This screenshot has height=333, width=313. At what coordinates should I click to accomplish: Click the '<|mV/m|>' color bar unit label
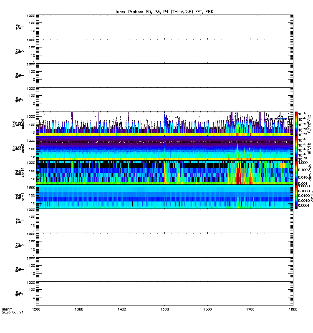click(310, 172)
